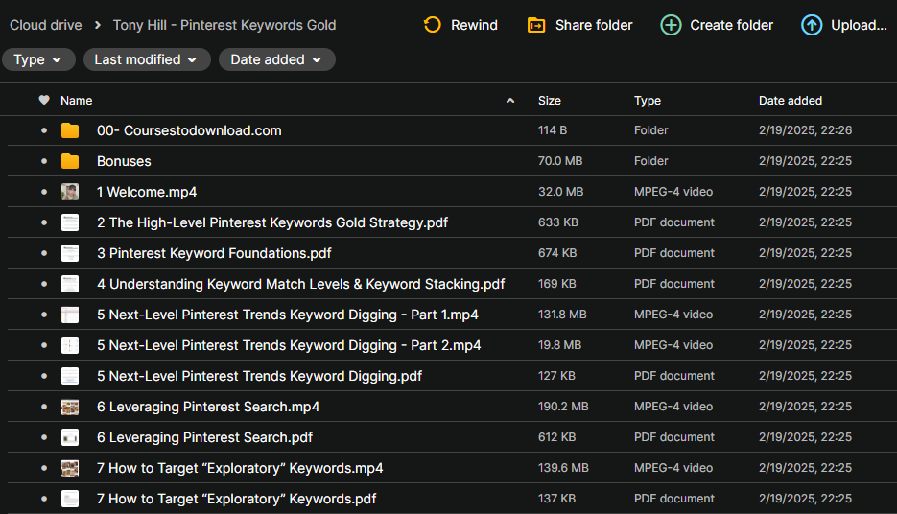
Task: Click PDF icon of 6 Leveraging Pinterest Search.pdf
Action: (70, 437)
